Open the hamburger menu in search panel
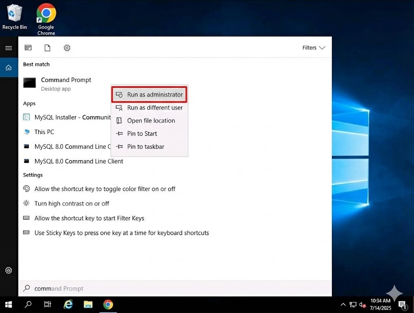 8,48
